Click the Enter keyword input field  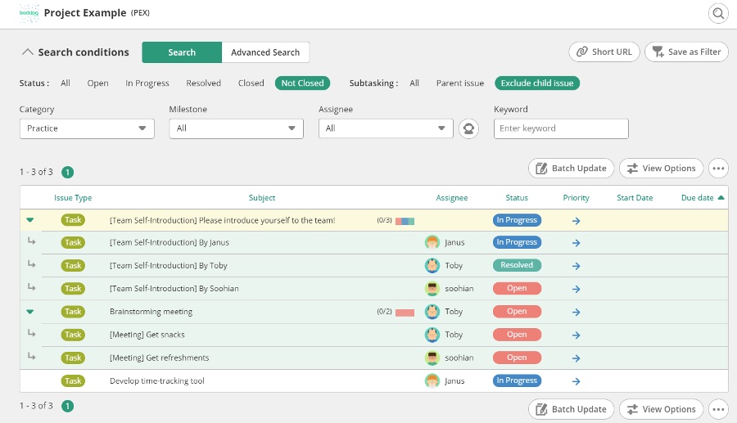click(561, 128)
